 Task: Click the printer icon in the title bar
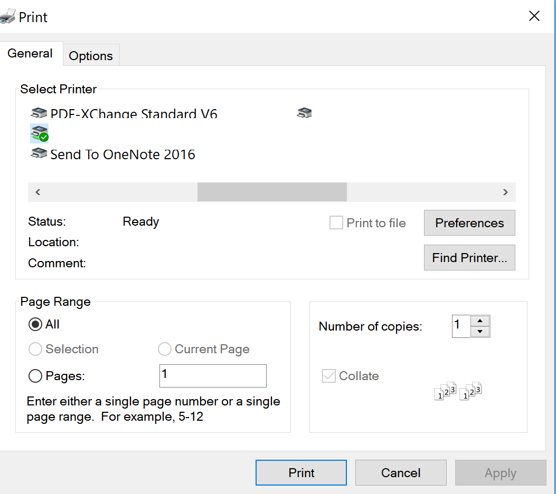tap(8, 16)
